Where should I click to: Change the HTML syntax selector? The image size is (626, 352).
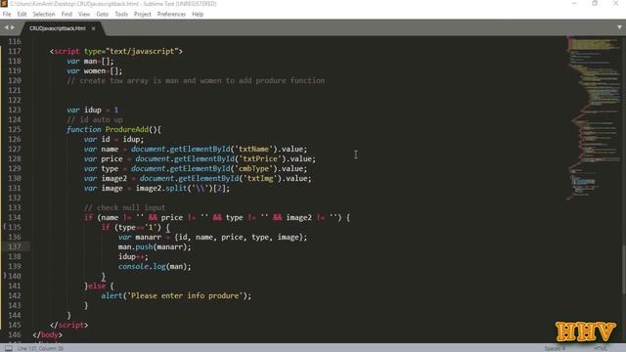click(601, 348)
